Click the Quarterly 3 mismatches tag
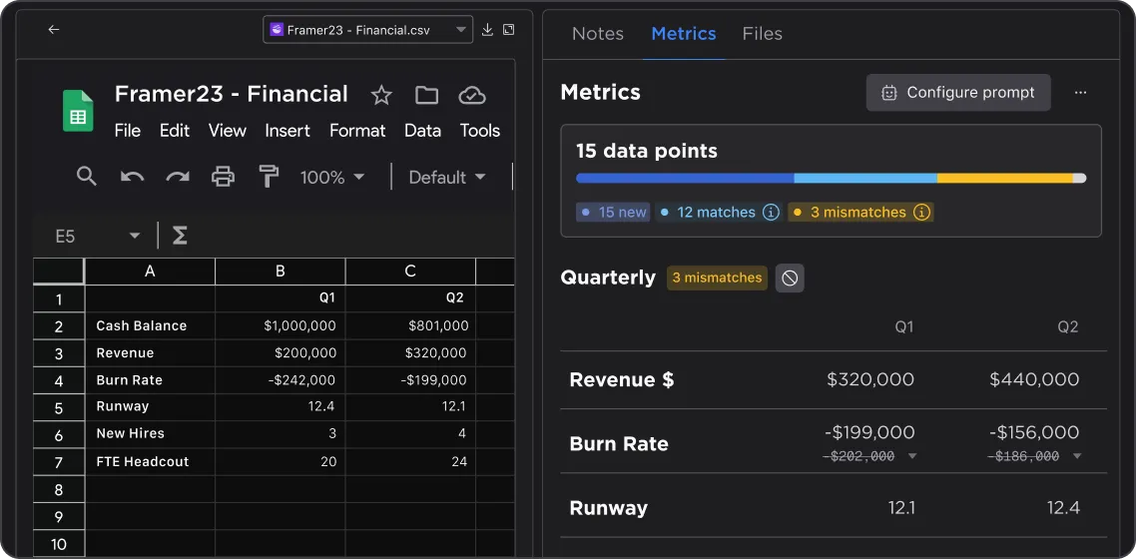This screenshot has width=1136, height=559. pos(718,279)
